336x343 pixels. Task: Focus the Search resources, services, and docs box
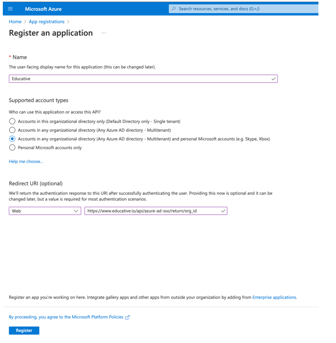(x=243, y=9)
